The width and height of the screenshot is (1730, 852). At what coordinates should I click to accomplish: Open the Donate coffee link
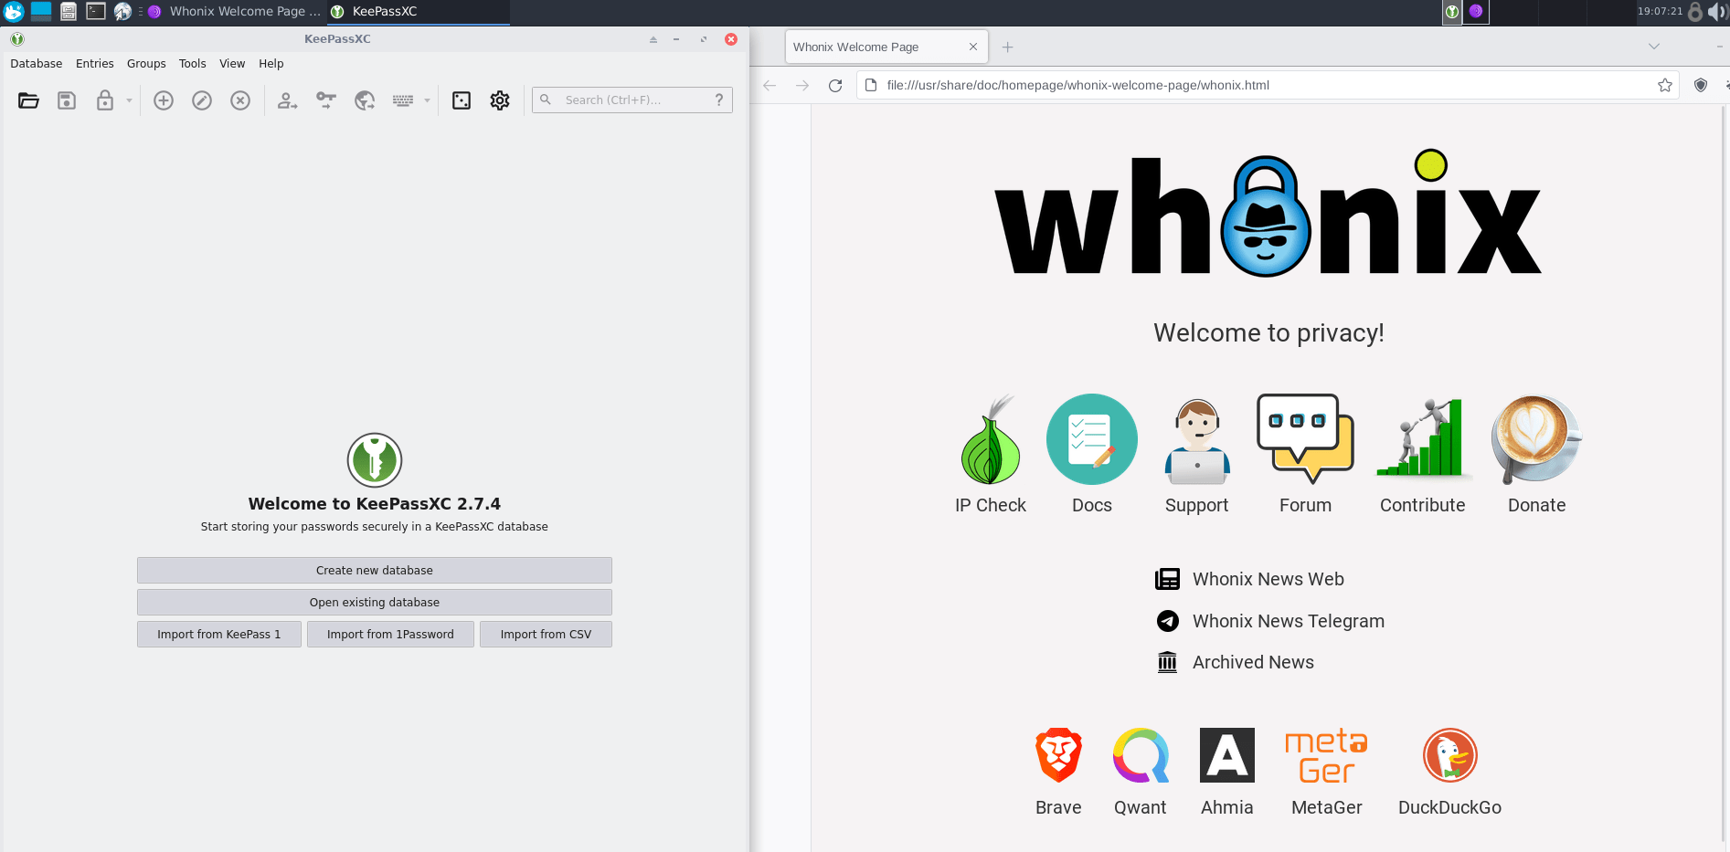coord(1537,454)
